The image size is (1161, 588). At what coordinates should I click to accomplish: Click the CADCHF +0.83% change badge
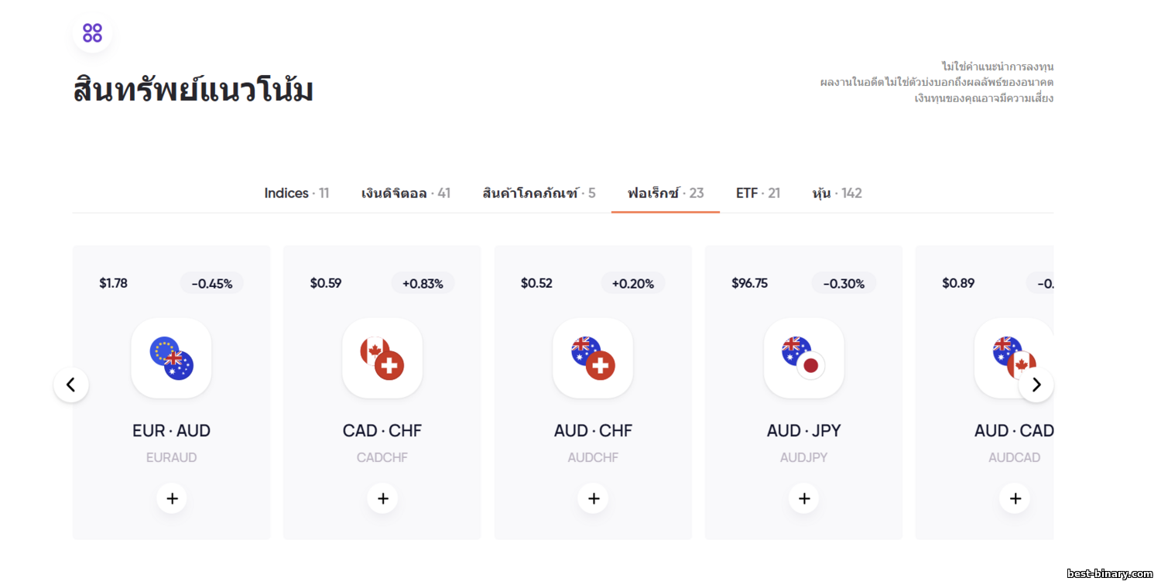(x=423, y=283)
